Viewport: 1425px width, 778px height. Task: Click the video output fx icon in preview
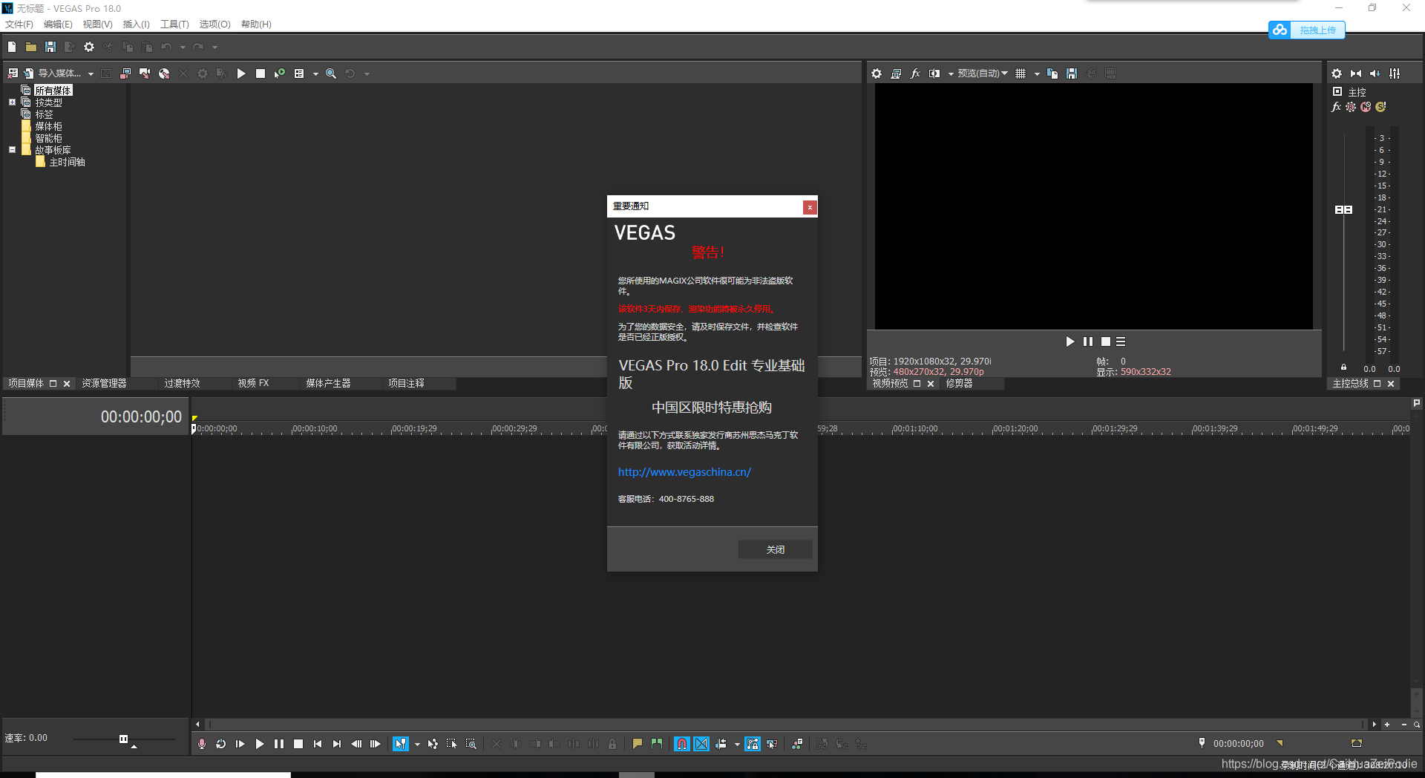[x=915, y=73]
